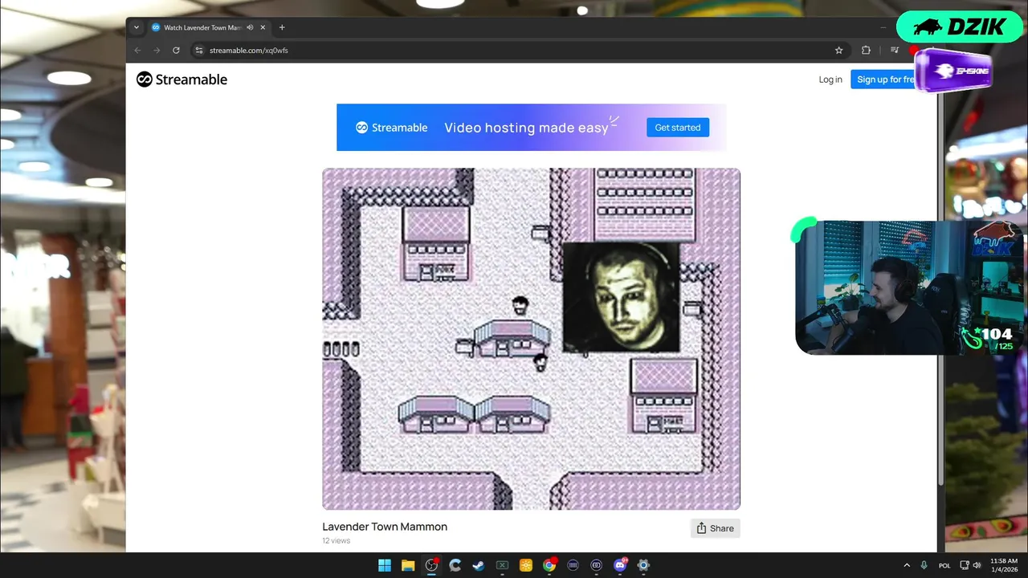1028x578 pixels.
Task: Go back in browser history
Action: click(137, 50)
